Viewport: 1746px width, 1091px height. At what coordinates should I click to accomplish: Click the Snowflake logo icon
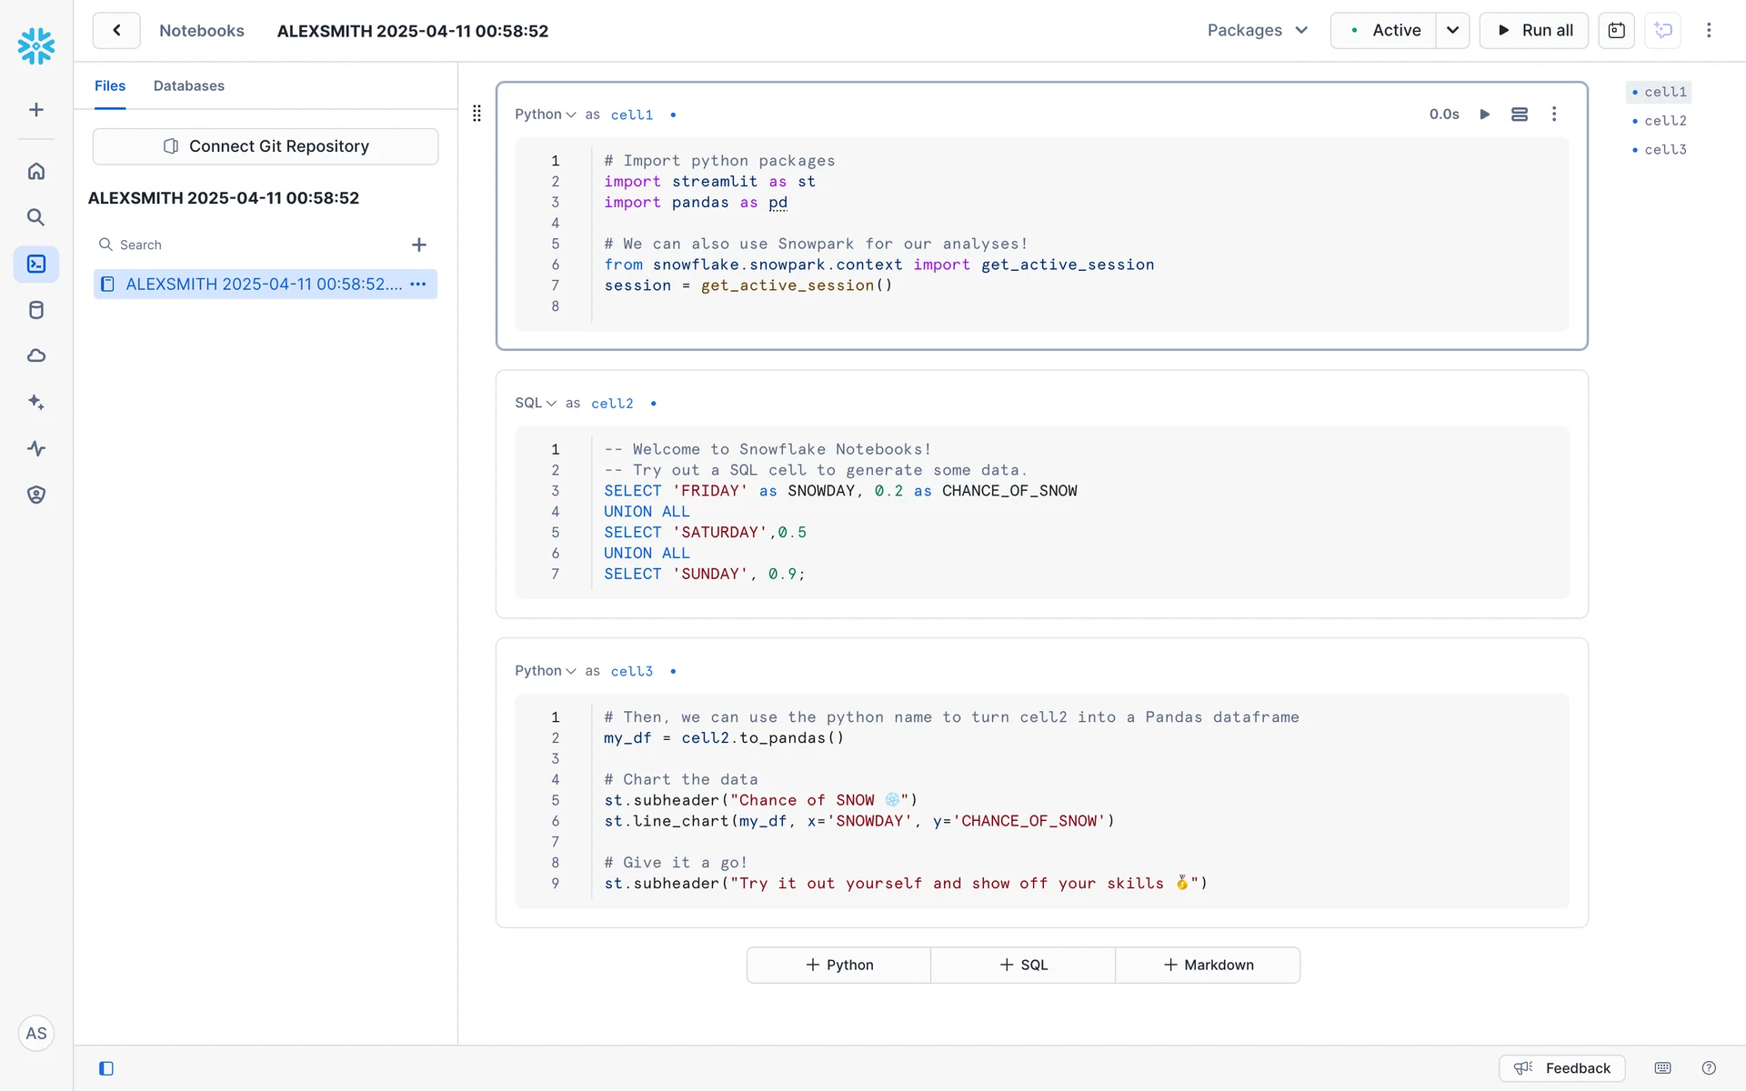[36, 45]
